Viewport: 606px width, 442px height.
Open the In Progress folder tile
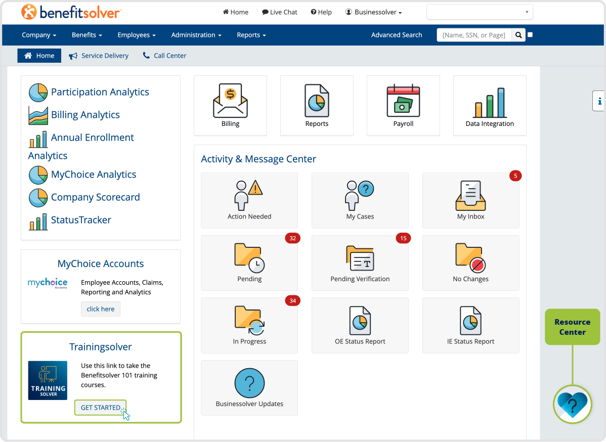click(x=249, y=325)
